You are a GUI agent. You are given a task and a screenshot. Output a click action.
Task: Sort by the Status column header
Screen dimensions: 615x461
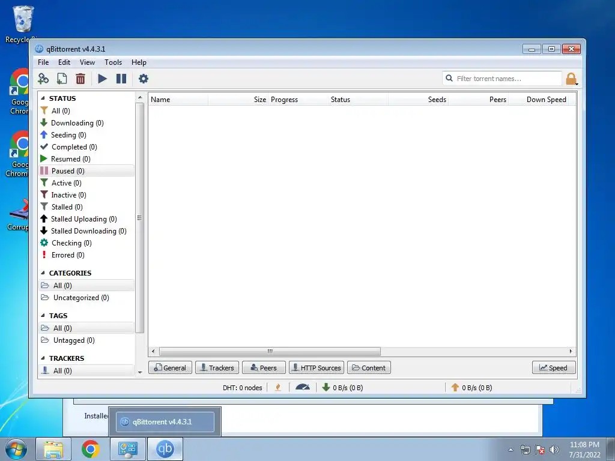pos(358,100)
